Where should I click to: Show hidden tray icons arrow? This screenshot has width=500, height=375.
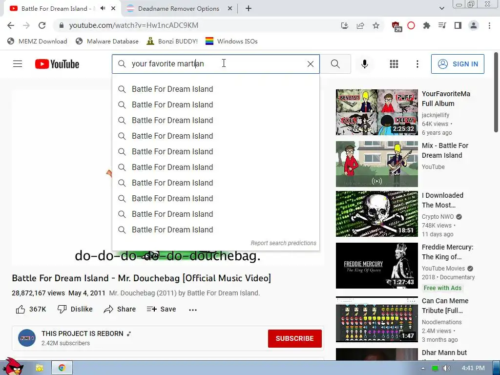[423, 368]
